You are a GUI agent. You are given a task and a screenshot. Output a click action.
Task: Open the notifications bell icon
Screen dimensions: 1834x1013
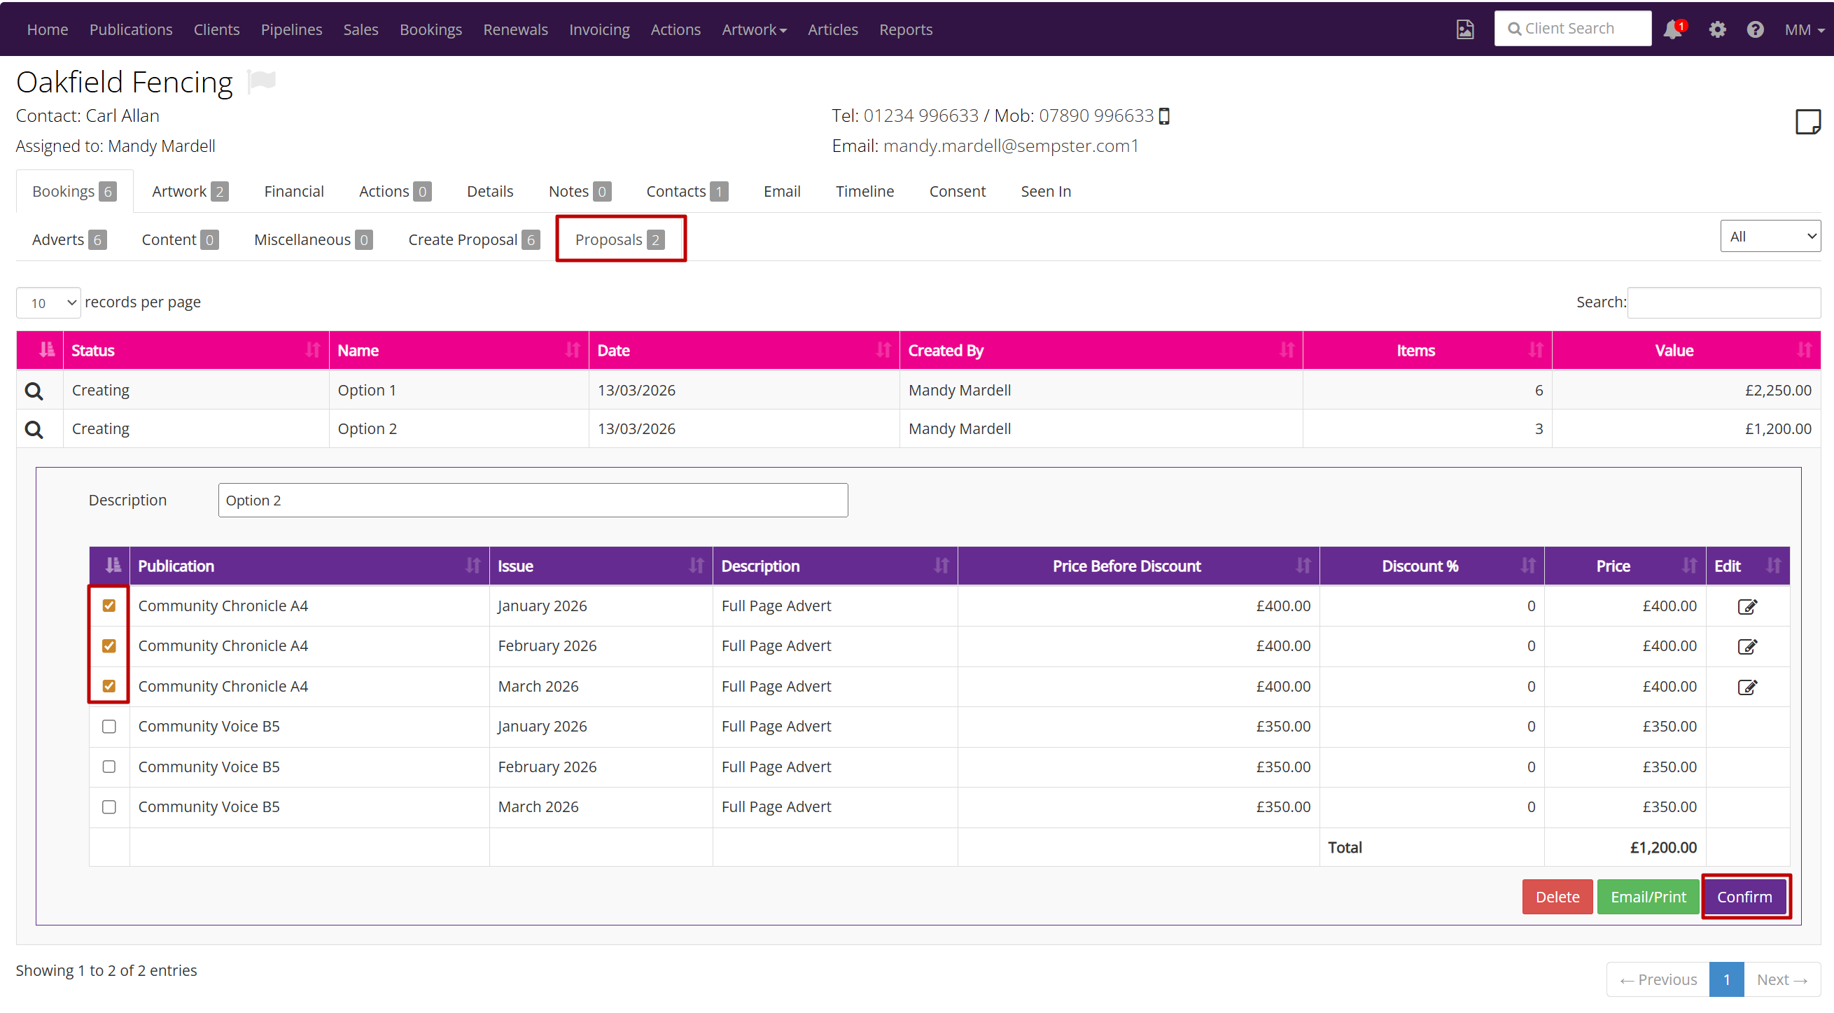tap(1672, 29)
